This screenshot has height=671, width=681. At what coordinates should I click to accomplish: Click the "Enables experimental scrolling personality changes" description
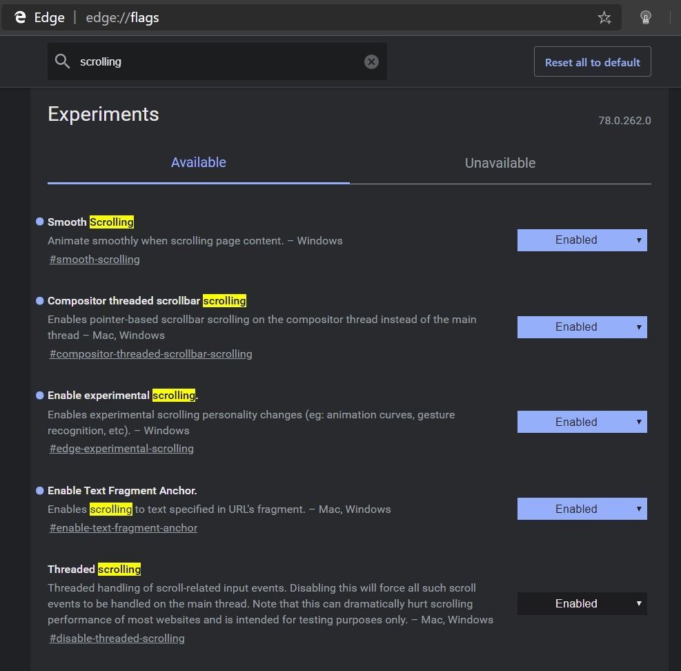pyautogui.click(x=251, y=422)
